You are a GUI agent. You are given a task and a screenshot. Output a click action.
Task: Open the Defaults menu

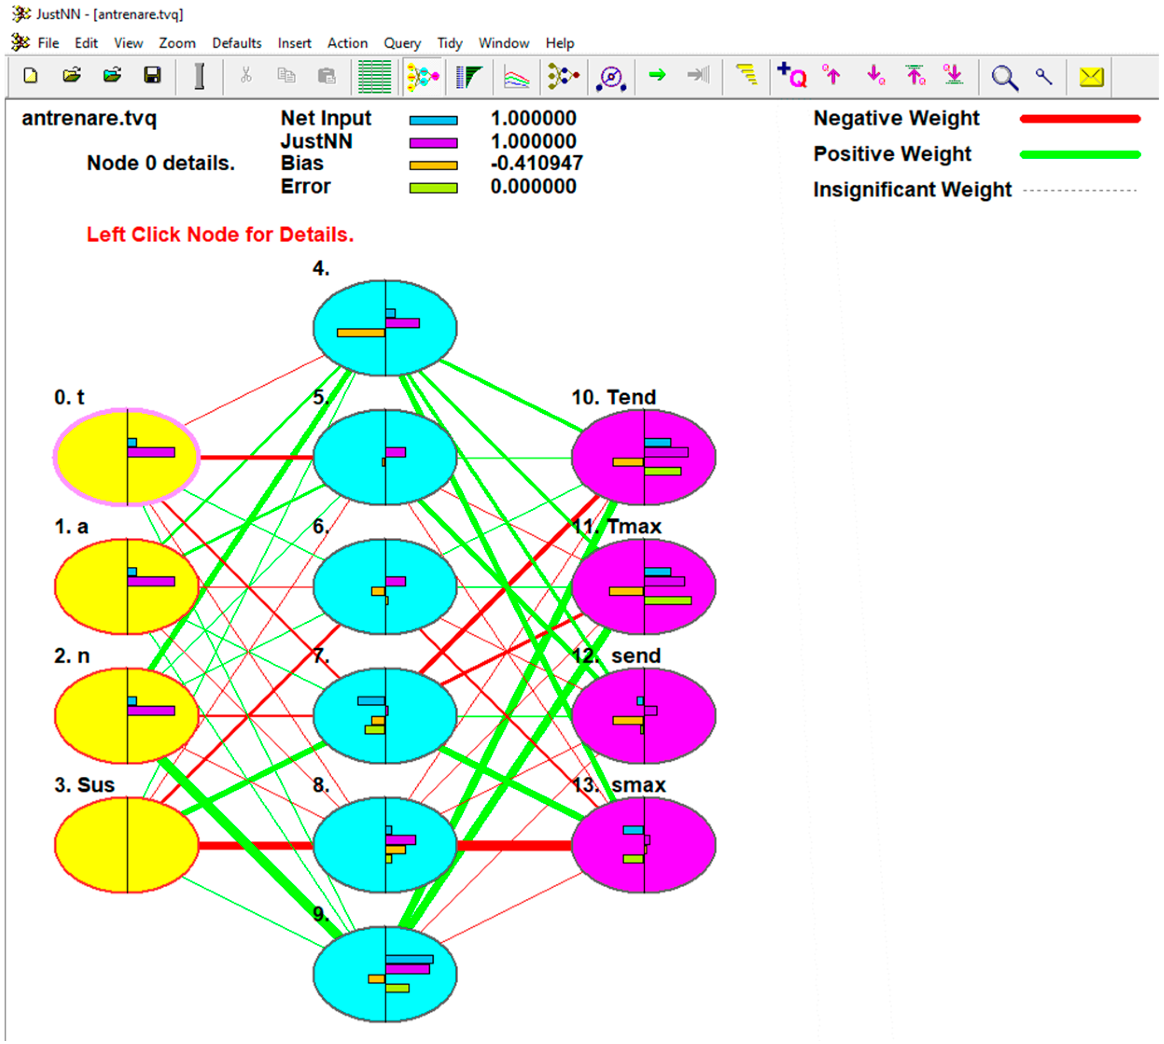[237, 43]
